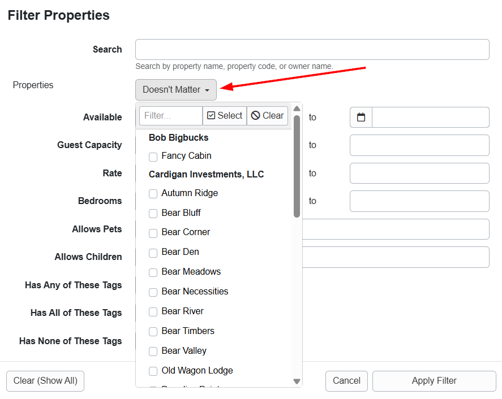Click the Clear button in dropdown
502x399 pixels.
pyautogui.click(x=268, y=116)
